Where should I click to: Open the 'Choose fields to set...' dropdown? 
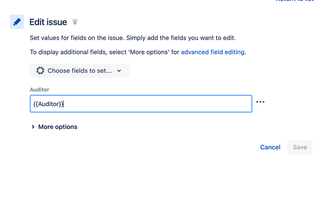[x=80, y=71]
